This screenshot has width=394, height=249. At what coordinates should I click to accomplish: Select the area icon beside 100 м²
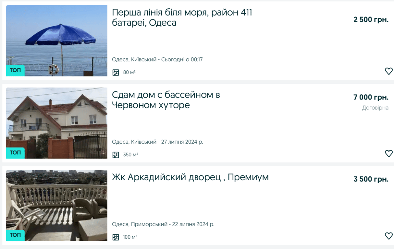116,237
